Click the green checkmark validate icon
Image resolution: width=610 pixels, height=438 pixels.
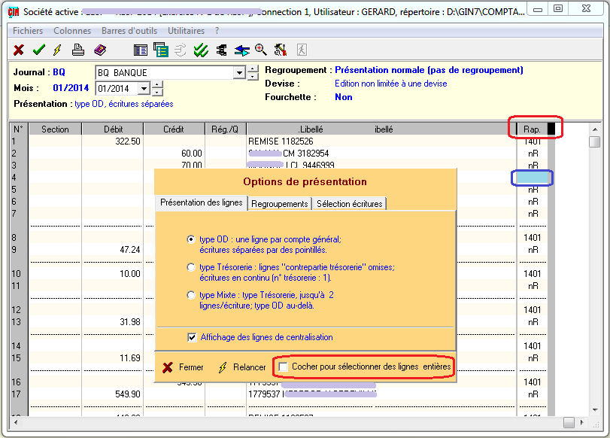(x=38, y=50)
